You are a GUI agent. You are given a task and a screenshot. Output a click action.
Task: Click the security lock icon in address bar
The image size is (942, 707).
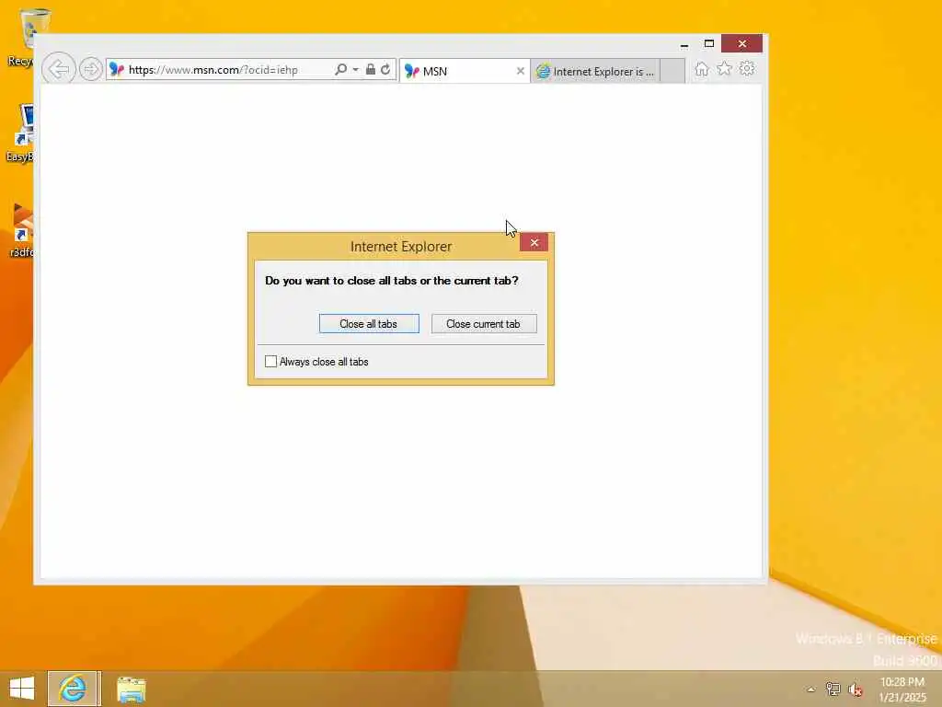point(371,69)
